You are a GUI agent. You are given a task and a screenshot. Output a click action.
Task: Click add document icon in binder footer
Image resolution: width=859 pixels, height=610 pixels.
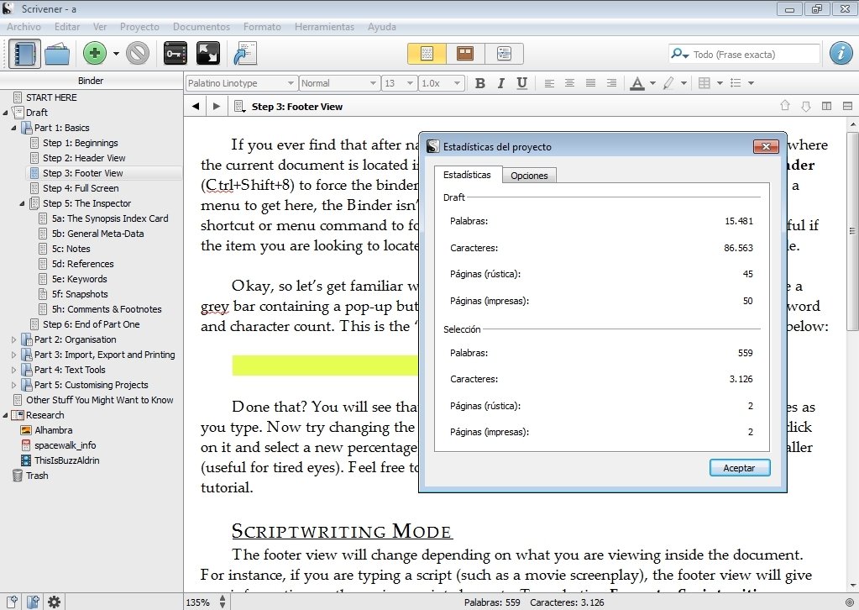[12, 602]
